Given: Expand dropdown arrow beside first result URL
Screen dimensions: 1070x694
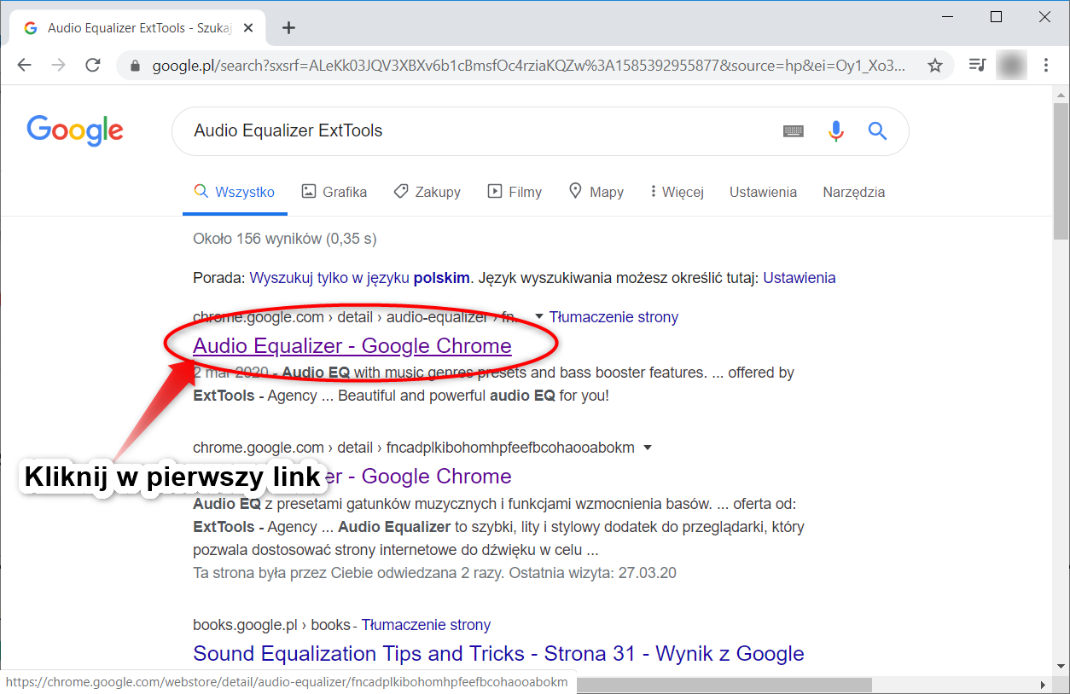Looking at the screenshot, I should pos(538,317).
